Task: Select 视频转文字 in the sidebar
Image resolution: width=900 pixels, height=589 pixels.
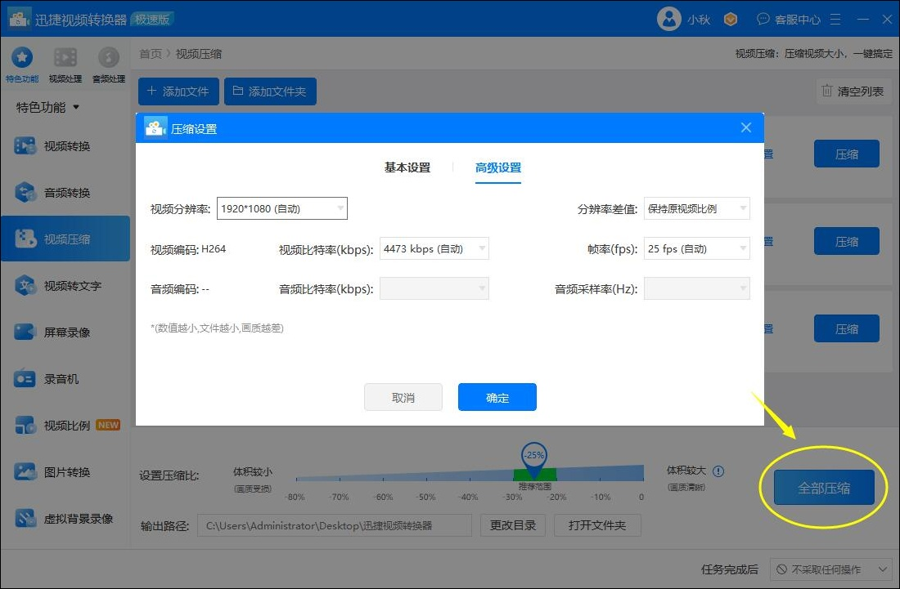Action: [x=65, y=285]
